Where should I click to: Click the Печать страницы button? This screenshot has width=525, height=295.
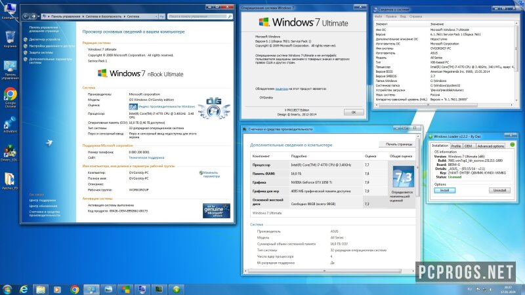tap(398, 144)
